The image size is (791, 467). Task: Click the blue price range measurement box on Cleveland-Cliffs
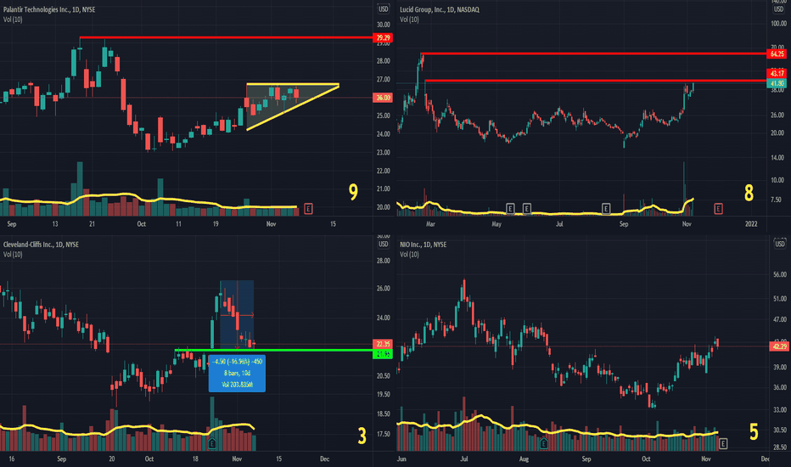[x=237, y=374]
